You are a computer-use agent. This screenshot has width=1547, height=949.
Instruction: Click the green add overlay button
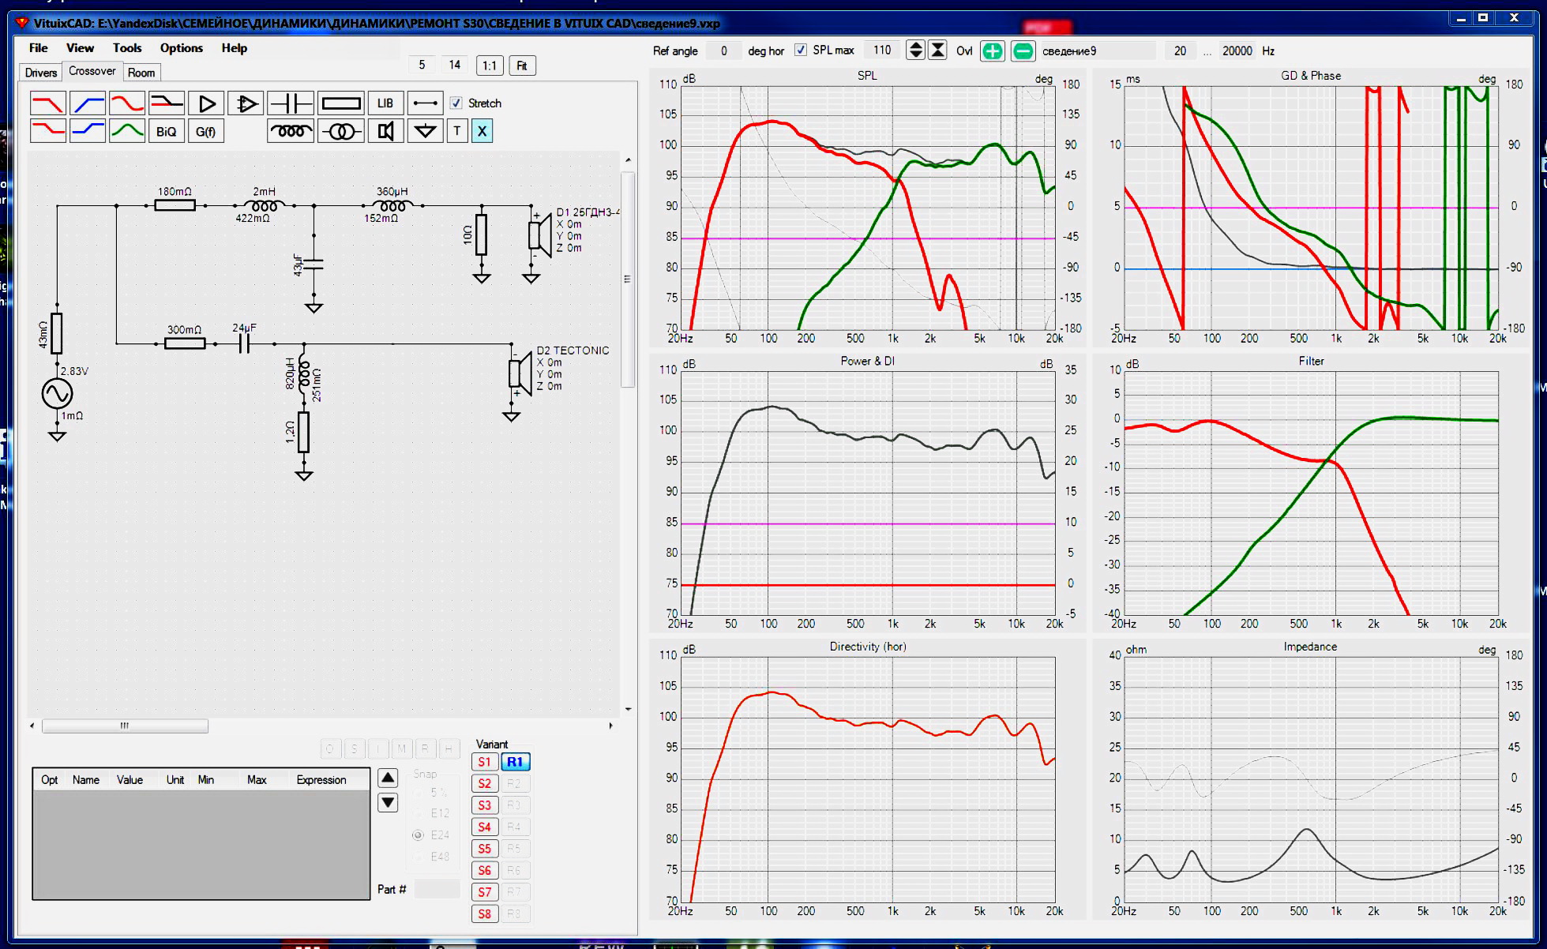992,51
